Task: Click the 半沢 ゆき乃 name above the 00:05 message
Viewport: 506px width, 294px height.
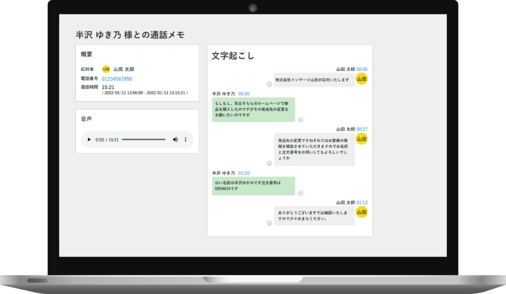Action: (224, 94)
